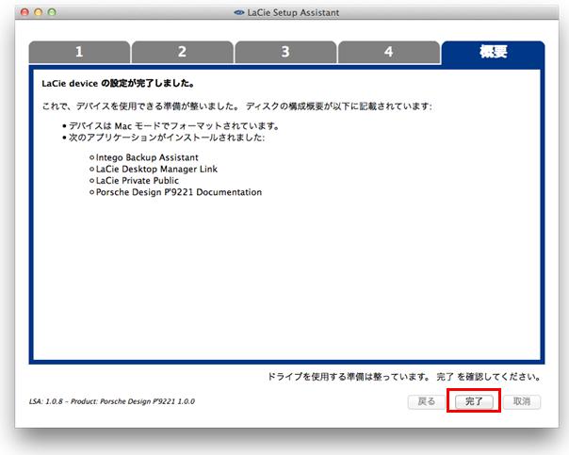The width and height of the screenshot is (569, 455).
Task: Switch to step tab 2
Action: [183, 52]
